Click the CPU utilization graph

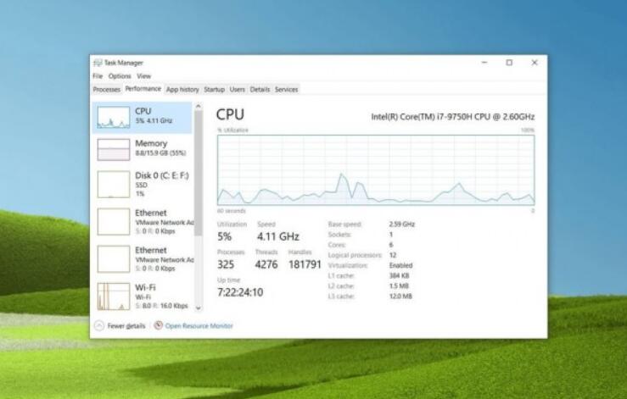(x=376, y=170)
